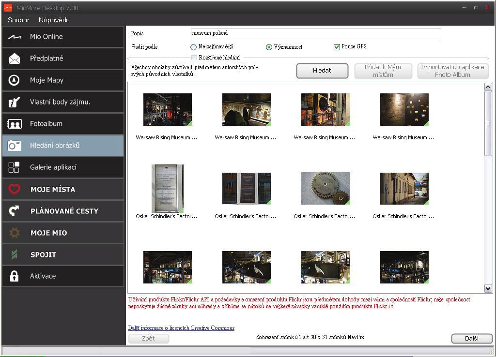Click the MioMore app logo in title bar
The height and width of the screenshot is (357, 496).
click(x=8, y=8)
